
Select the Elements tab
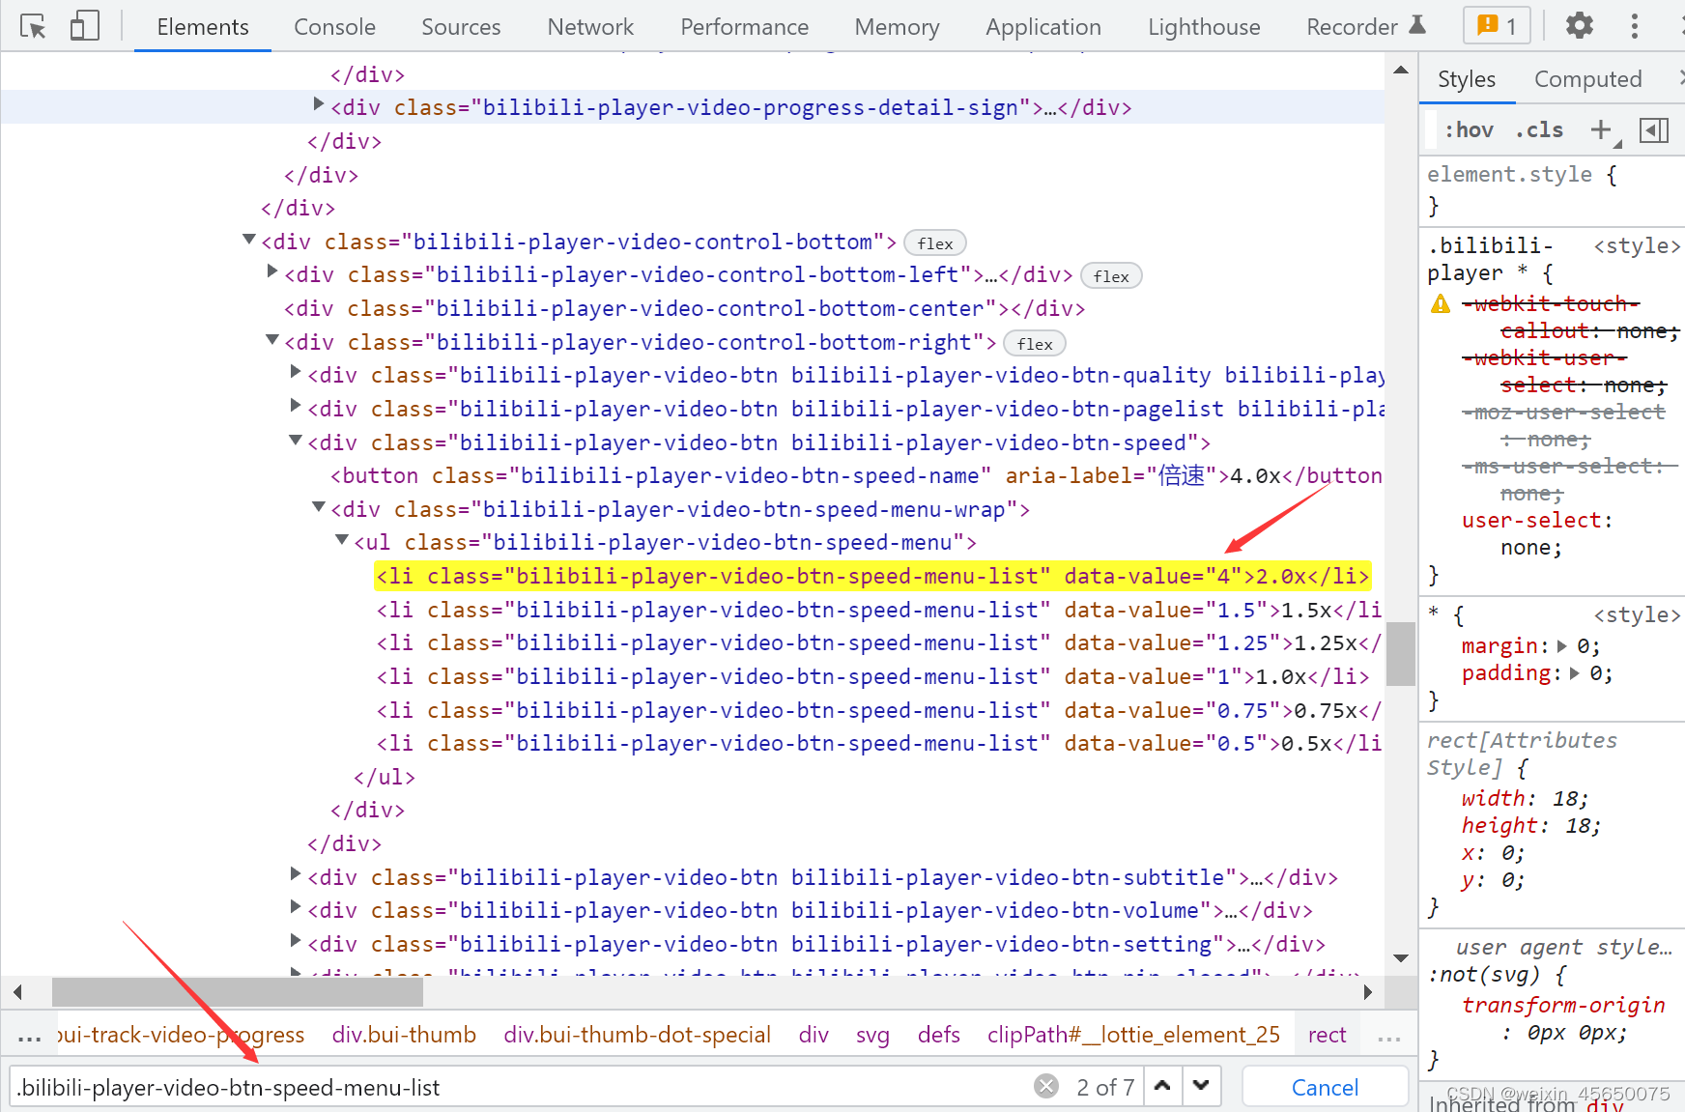pos(203,27)
